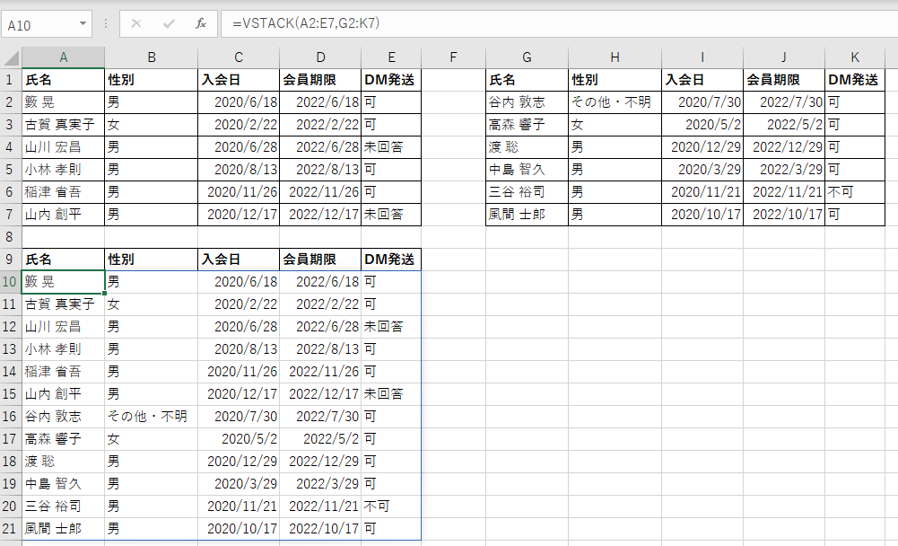Screen dimensions: 898x546
Task: Open the Name Box dropdown arrow
Action: 83,24
